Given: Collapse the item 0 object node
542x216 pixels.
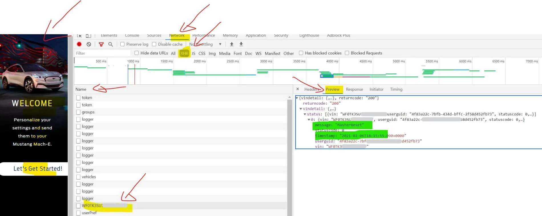Looking at the screenshot, I should pyautogui.click(x=309, y=120).
